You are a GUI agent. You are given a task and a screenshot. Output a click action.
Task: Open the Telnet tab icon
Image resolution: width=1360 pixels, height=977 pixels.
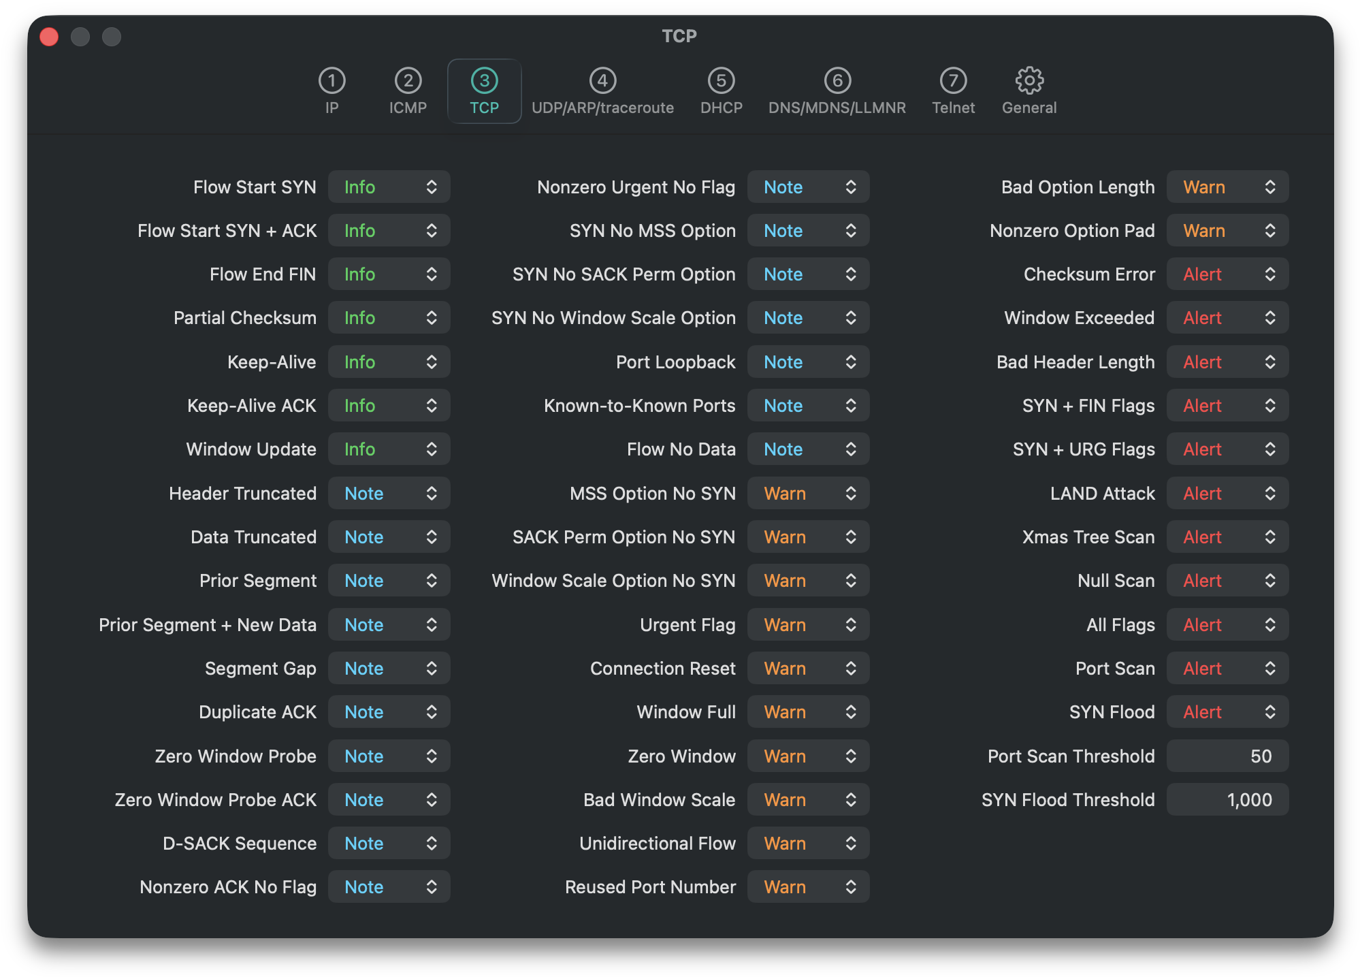[953, 81]
